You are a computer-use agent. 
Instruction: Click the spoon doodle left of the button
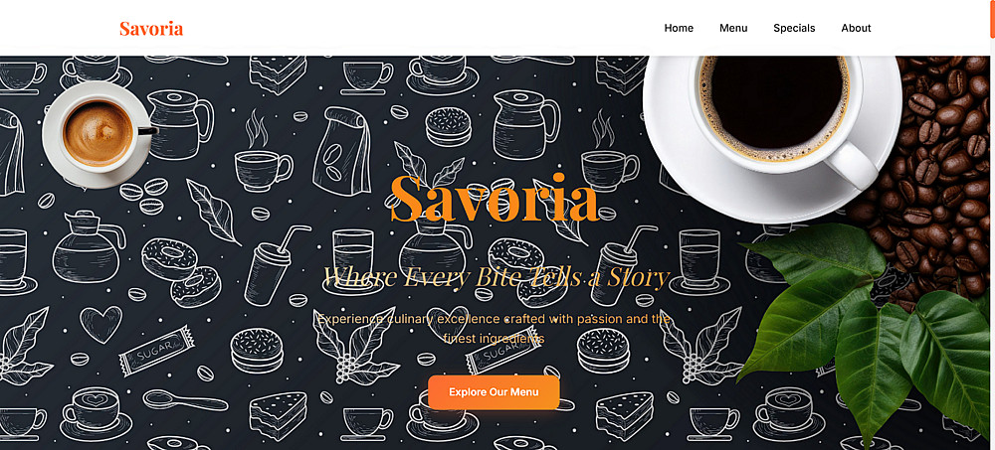tap(185, 400)
